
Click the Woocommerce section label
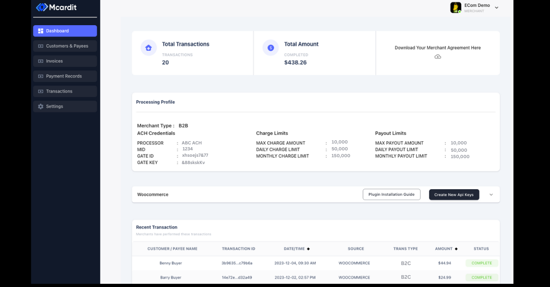click(x=153, y=195)
